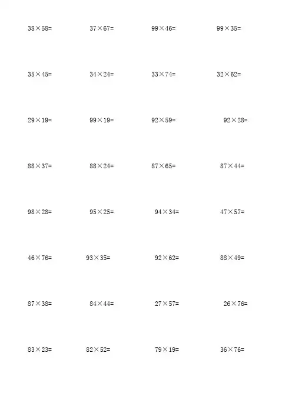Image resolution: width=292 pixels, height=413 pixels.
Task: Select the equation 93×35=
Action: point(98,257)
